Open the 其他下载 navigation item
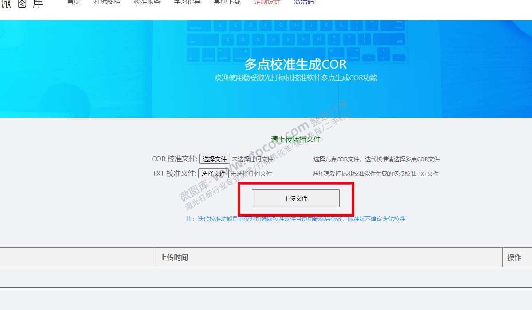532x310 pixels. 227,2
